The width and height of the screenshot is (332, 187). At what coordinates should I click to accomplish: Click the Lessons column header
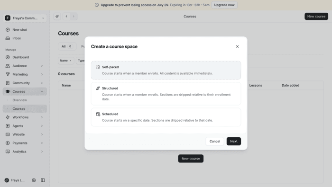(256, 85)
